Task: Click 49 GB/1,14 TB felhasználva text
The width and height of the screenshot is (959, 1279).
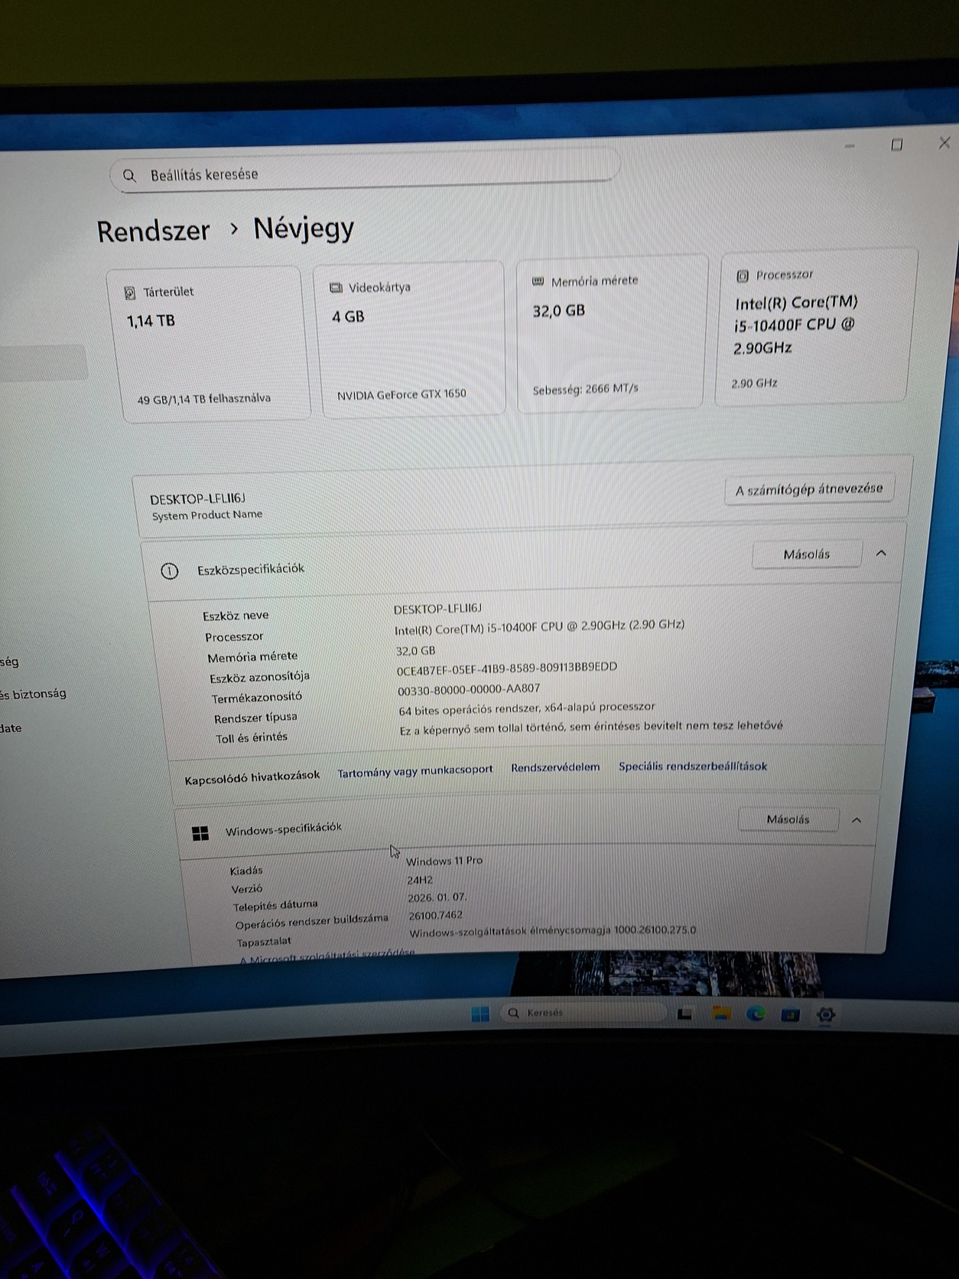Action: click(x=204, y=399)
